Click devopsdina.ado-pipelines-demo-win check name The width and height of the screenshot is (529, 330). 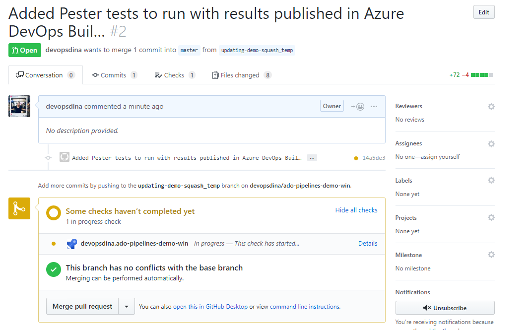(x=134, y=243)
